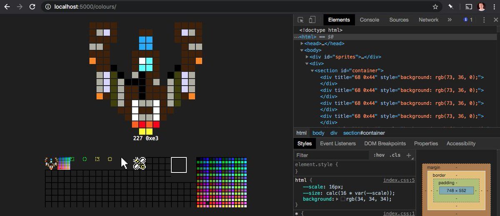
Task: Show more DevTools tabs via double chevron
Action: point(450,20)
